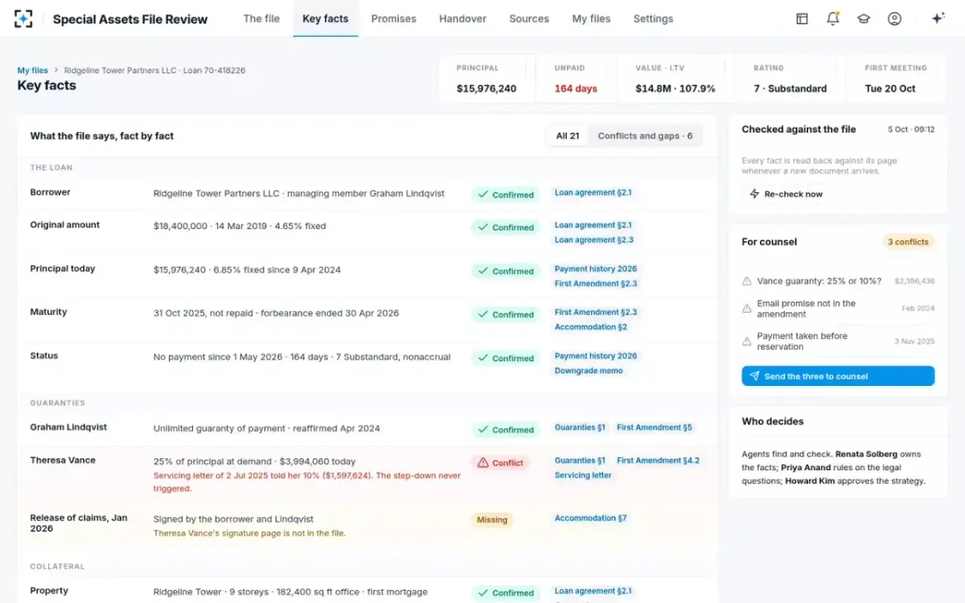Click the Principal $15,976,240 stat

(x=487, y=79)
